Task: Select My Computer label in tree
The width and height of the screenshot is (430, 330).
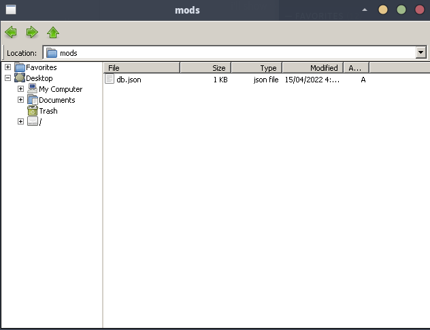Action: [x=61, y=89]
